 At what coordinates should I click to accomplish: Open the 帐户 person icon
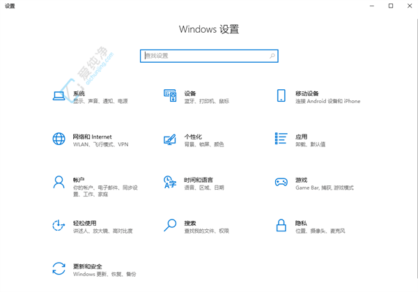(59, 182)
